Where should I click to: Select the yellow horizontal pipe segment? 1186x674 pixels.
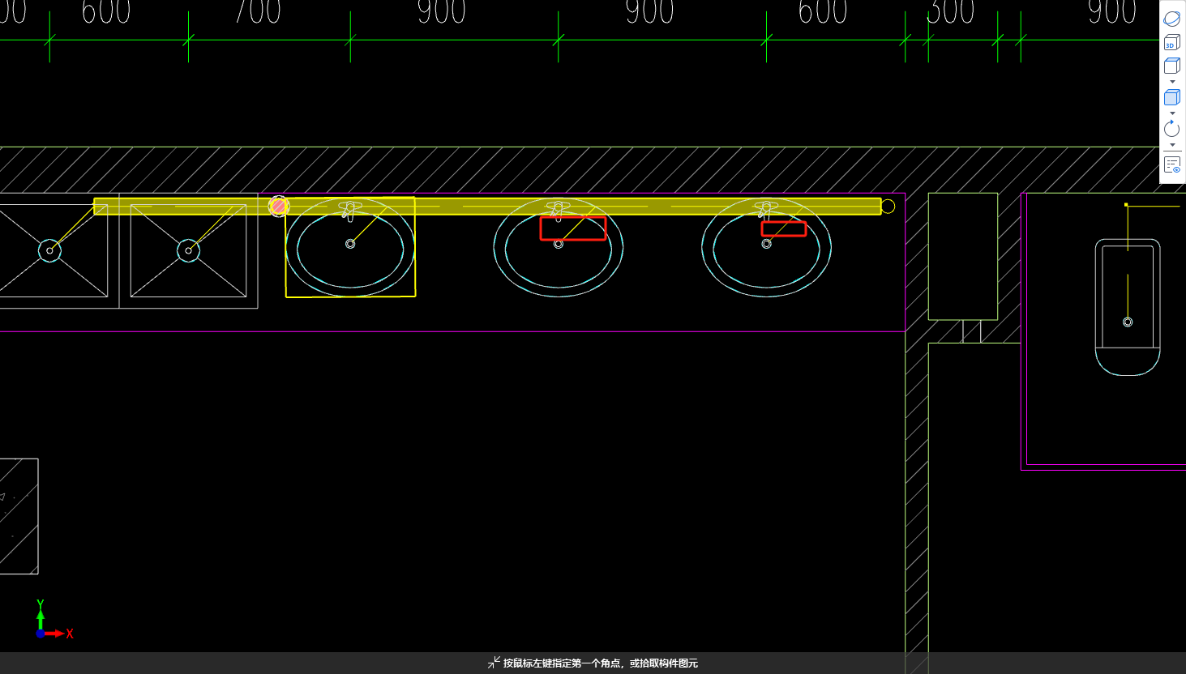(x=487, y=207)
